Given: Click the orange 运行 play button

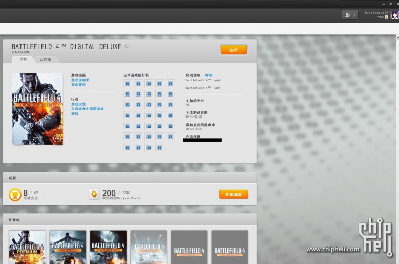Looking at the screenshot, I should click(234, 50).
